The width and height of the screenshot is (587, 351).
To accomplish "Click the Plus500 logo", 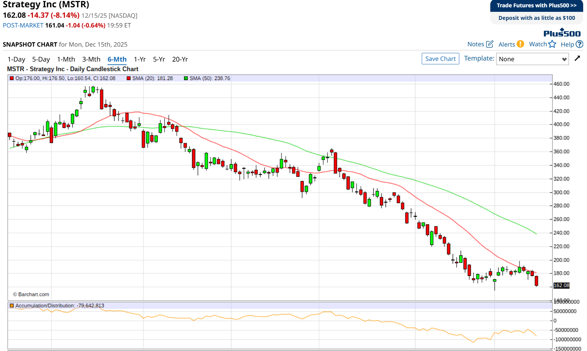I will (x=562, y=33).
